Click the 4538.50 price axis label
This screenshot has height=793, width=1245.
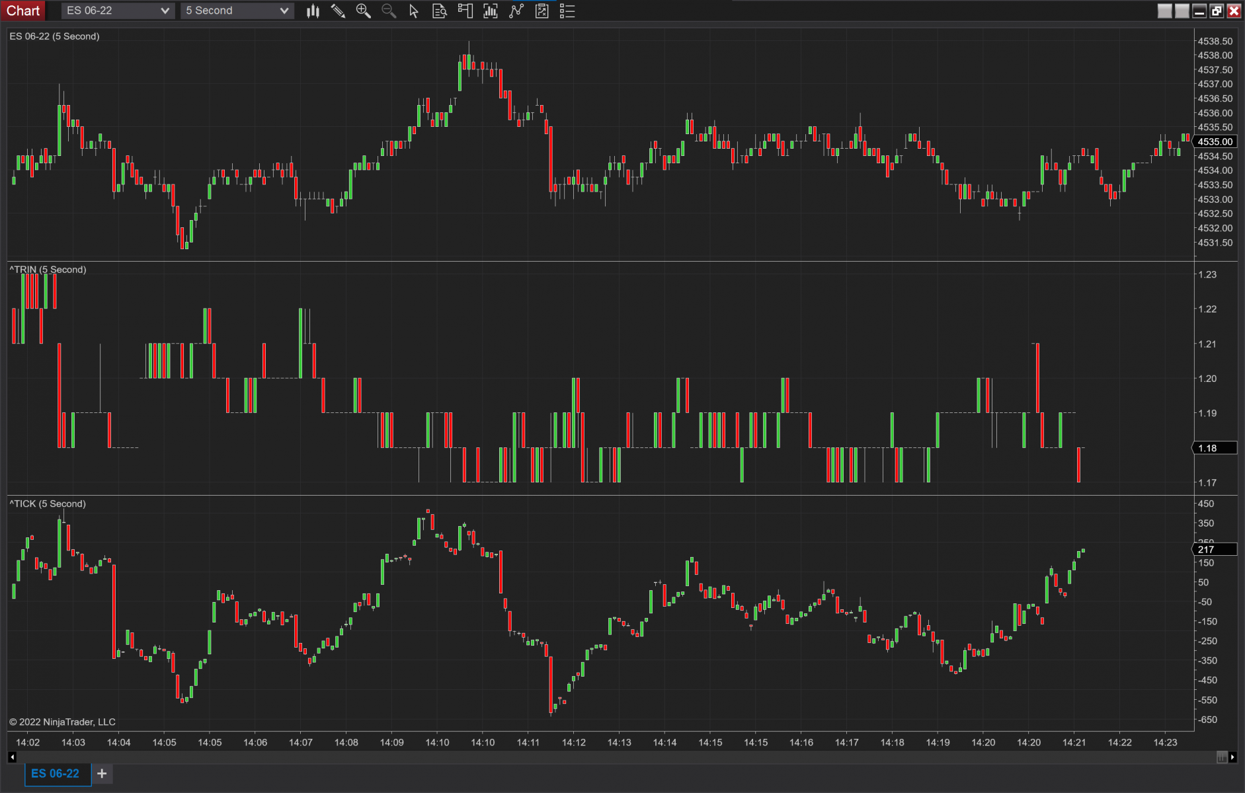click(1215, 41)
